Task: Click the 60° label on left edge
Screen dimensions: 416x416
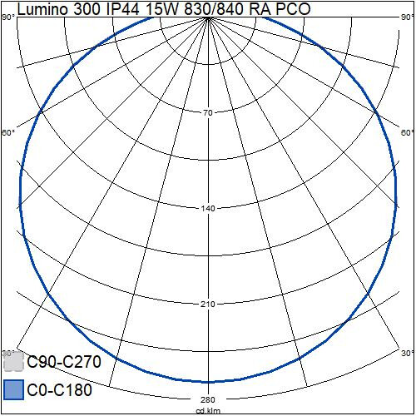Action: pos(8,132)
